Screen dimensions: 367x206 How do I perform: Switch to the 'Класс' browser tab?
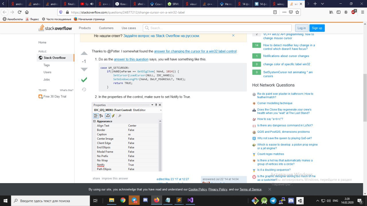[122, 4]
